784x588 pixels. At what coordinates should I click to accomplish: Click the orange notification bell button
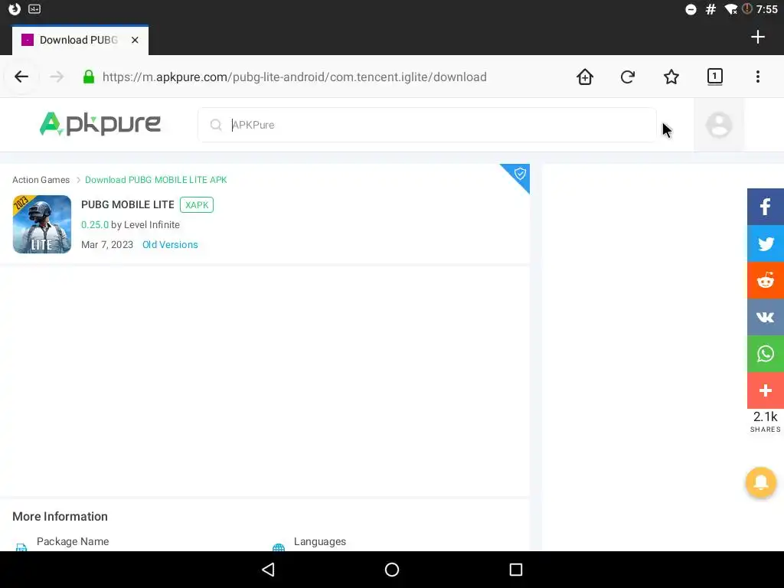pyautogui.click(x=760, y=482)
